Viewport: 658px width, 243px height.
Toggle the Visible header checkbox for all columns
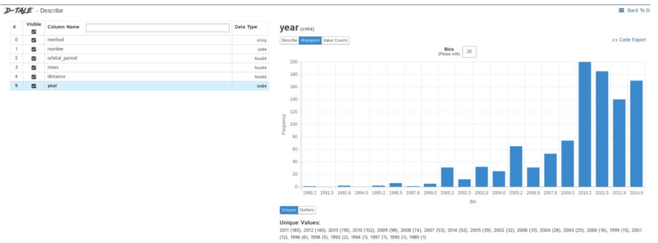pos(34,31)
